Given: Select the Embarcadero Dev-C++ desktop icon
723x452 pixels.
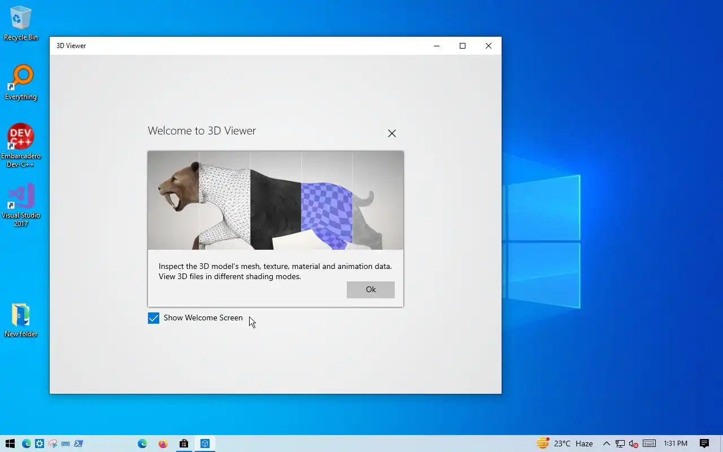Looking at the screenshot, I should point(21,146).
